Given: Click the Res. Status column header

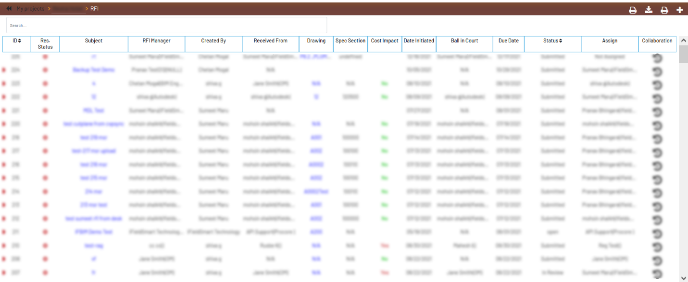Looking at the screenshot, I should click(x=45, y=44).
